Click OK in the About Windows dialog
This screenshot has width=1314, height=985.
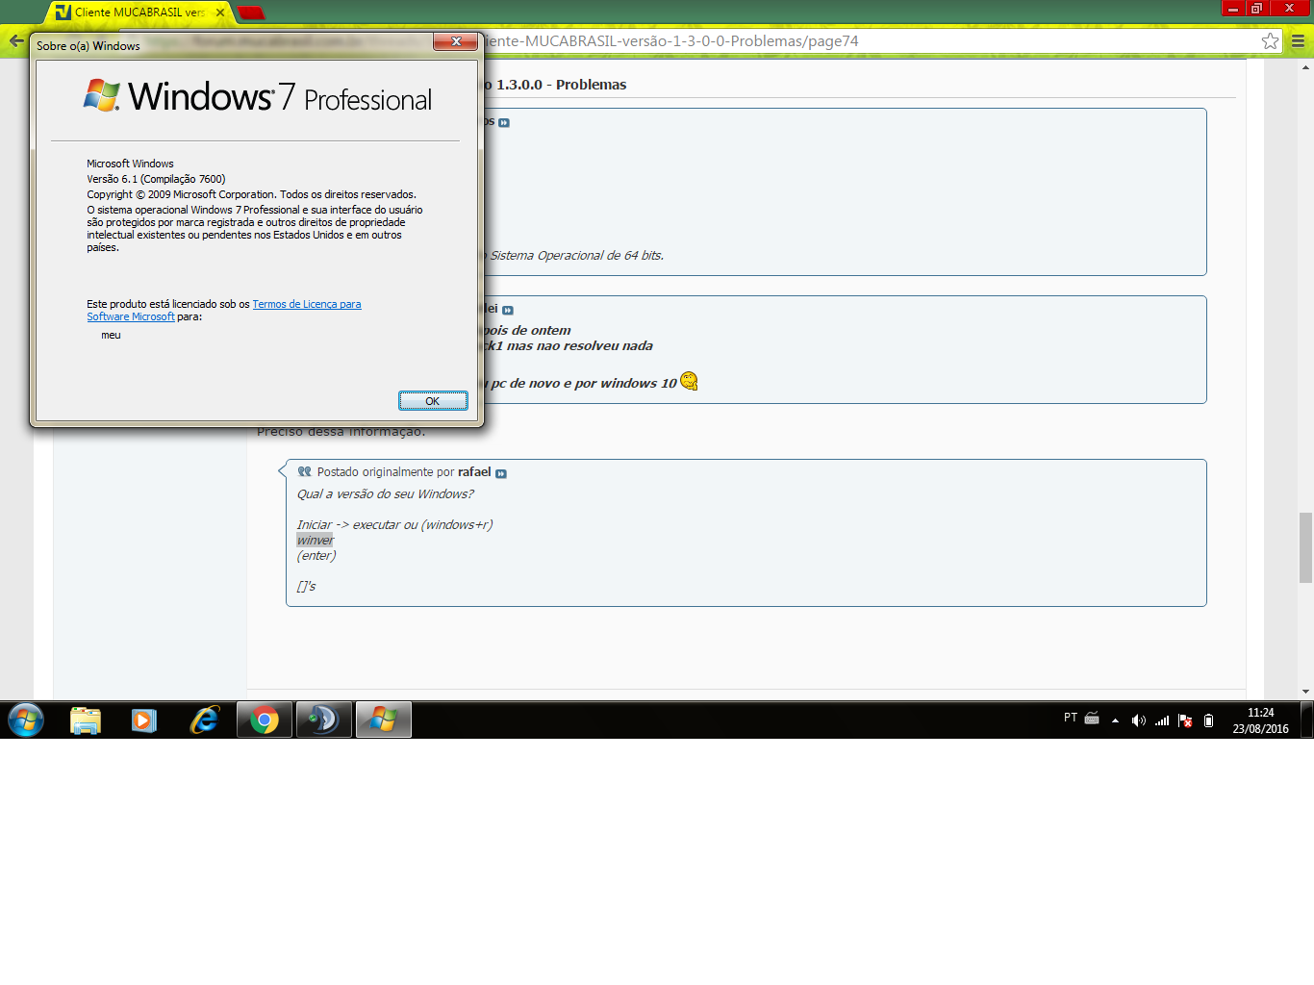pyautogui.click(x=433, y=401)
